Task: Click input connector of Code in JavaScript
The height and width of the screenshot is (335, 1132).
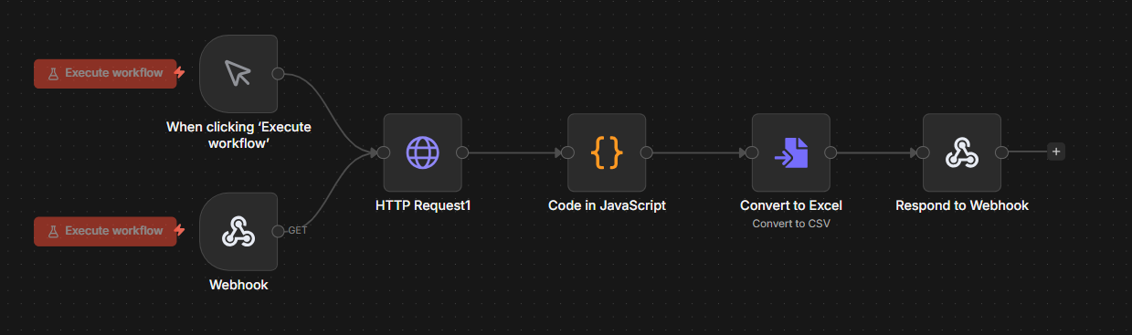Action: tap(567, 152)
